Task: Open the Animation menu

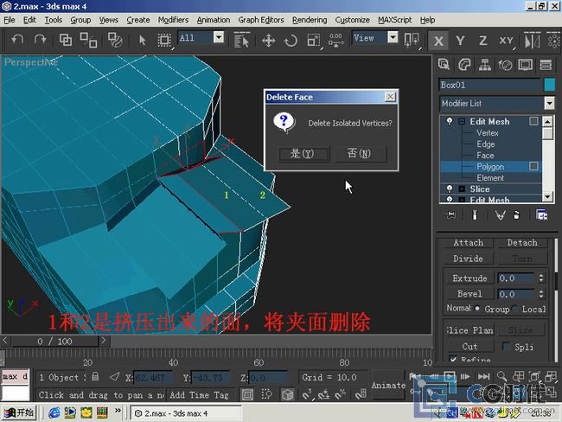Action: point(214,20)
